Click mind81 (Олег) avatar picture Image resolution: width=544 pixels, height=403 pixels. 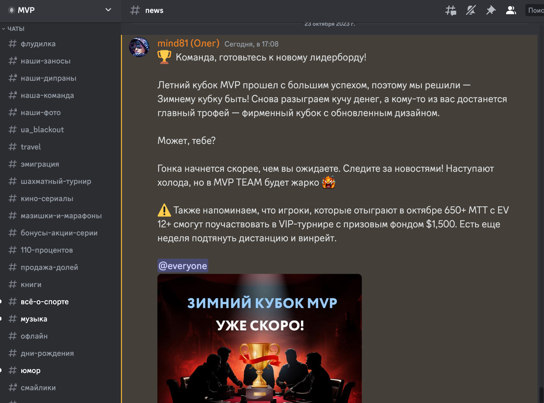pyautogui.click(x=139, y=47)
